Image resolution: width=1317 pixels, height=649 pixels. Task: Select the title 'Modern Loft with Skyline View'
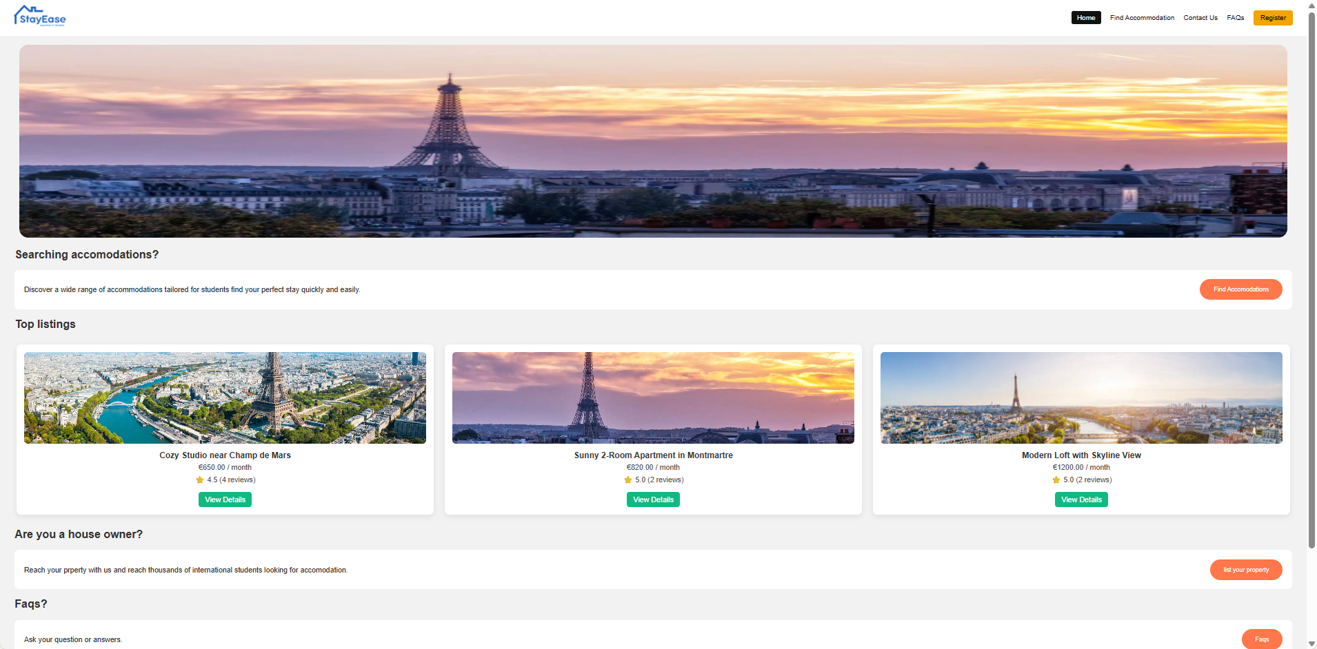pos(1081,455)
